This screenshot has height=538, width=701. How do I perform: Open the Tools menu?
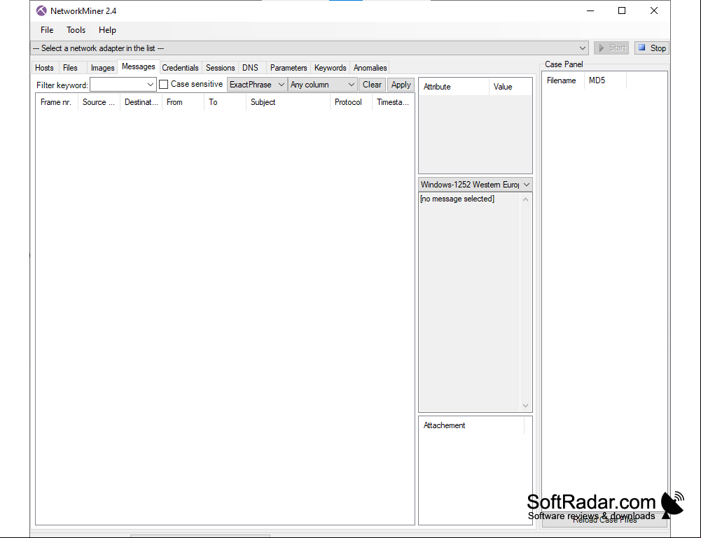click(76, 30)
